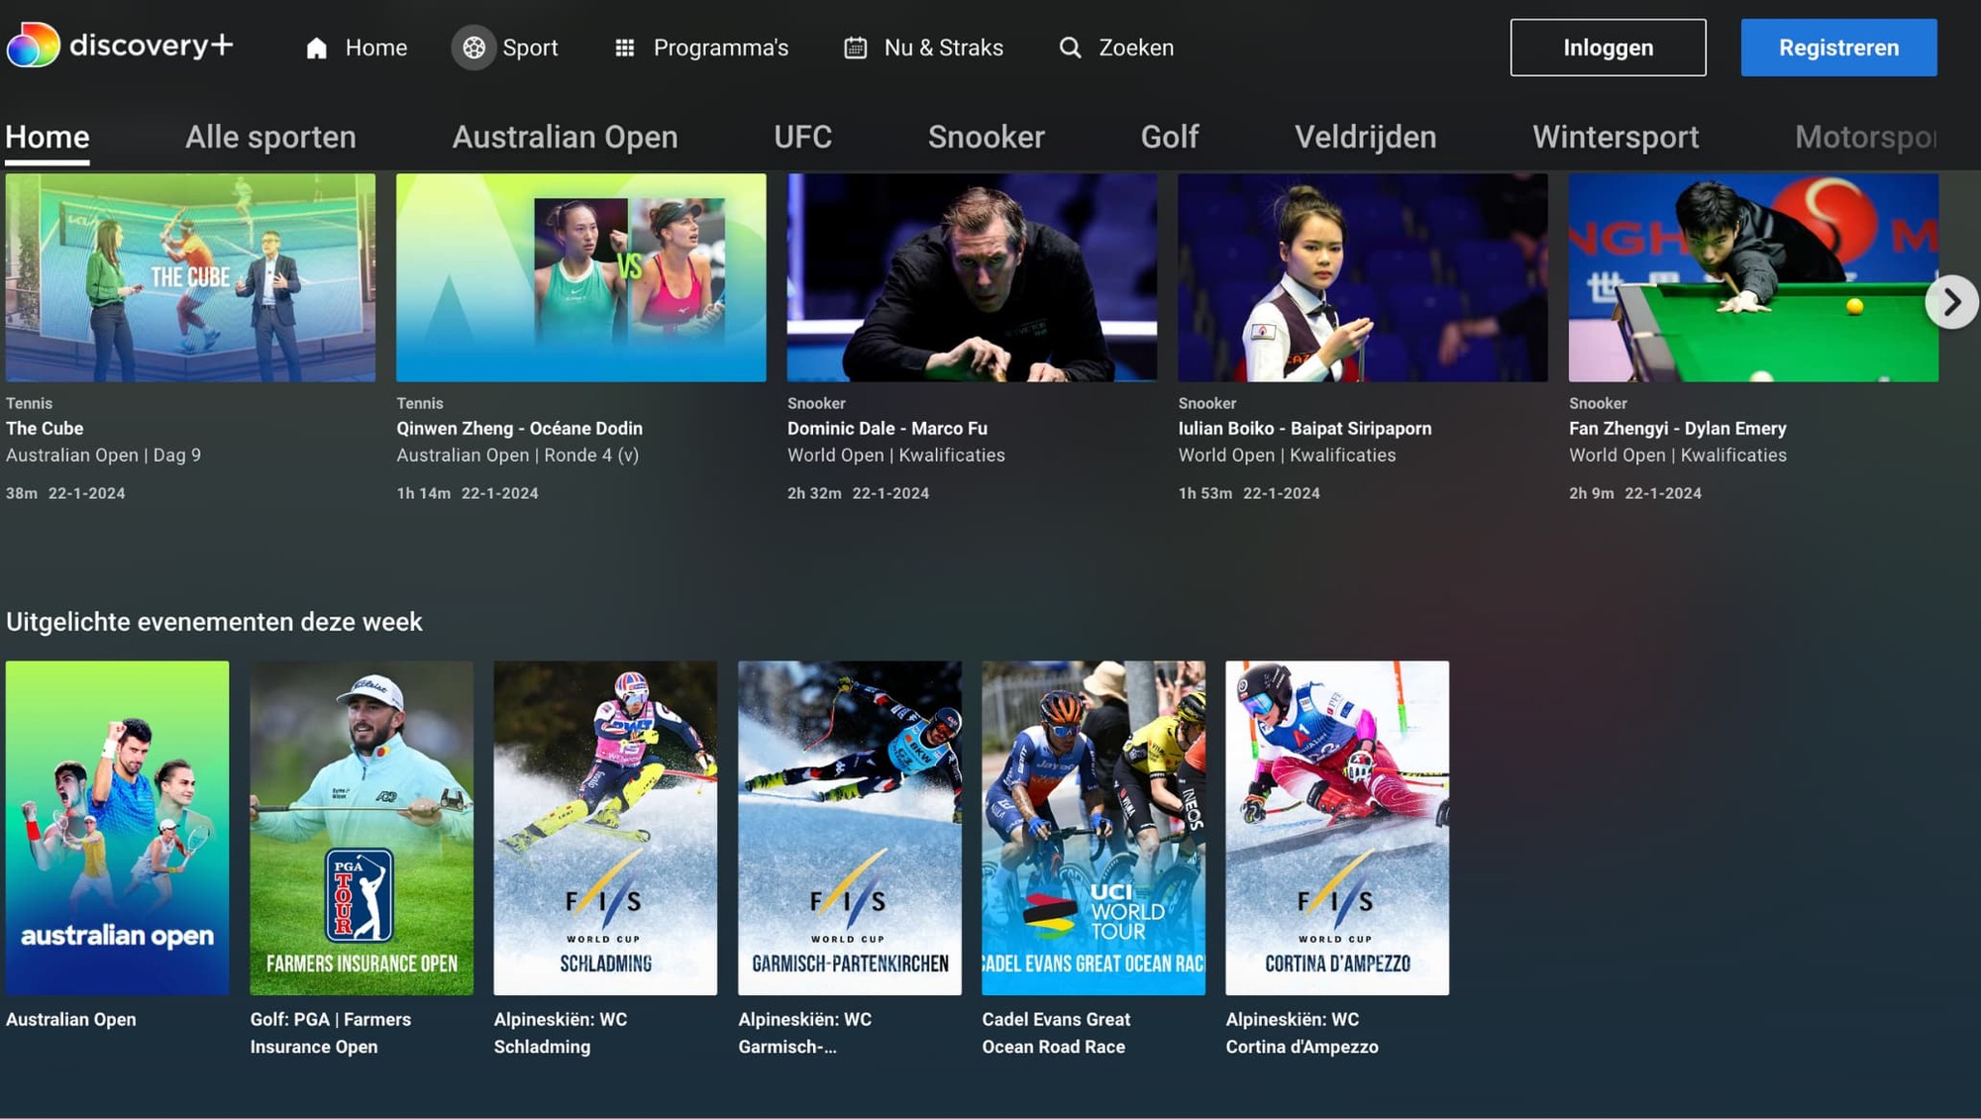Click the Registreren button
The image size is (1981, 1119).
pyautogui.click(x=1838, y=48)
